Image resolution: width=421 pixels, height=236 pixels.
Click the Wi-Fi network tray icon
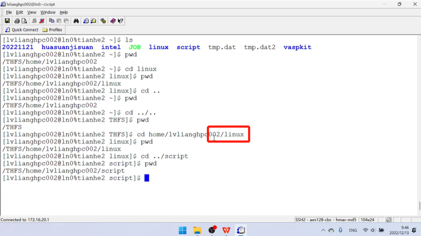tap(365, 230)
